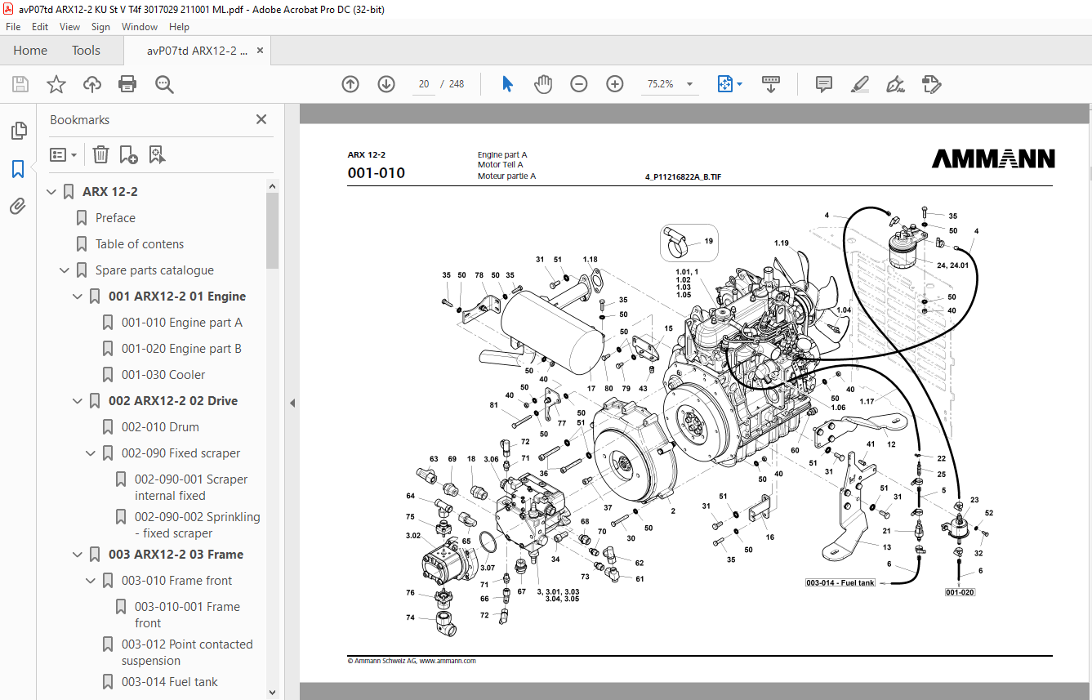Collapse the 003-010 Frame front node

tap(91, 581)
